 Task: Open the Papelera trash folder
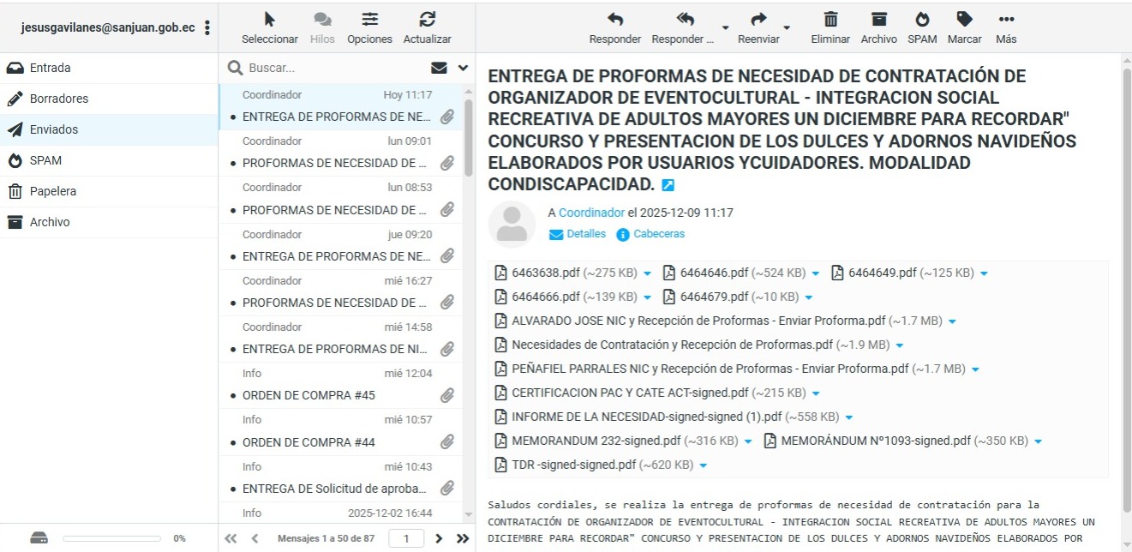tap(52, 191)
